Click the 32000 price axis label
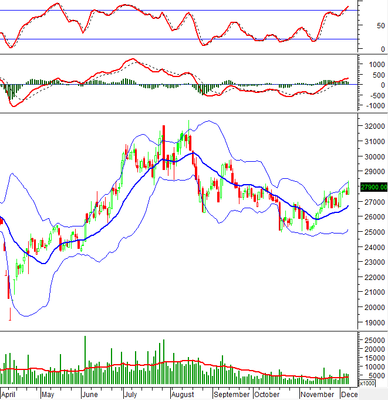Image resolution: width=388 pixels, height=400 pixels. [x=374, y=126]
